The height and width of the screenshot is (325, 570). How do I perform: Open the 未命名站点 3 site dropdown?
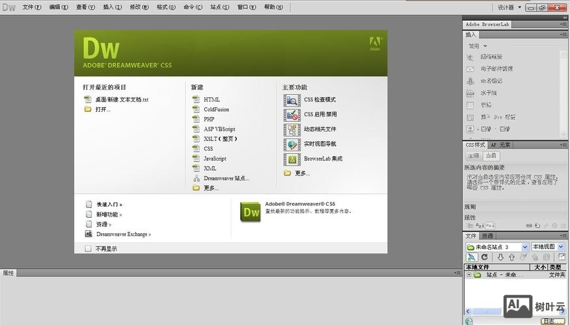click(x=497, y=247)
